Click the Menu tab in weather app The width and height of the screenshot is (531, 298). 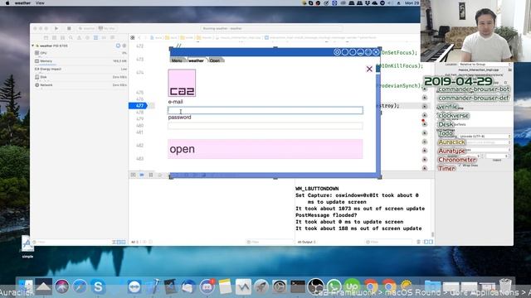[x=177, y=60]
